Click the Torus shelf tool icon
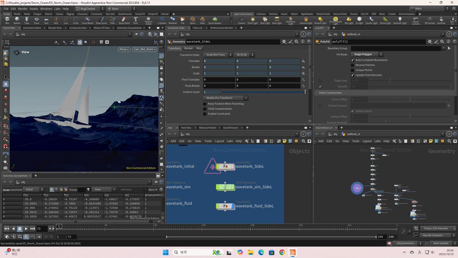Image resolution: width=458 pixels, height=258 pixels. 36,20
